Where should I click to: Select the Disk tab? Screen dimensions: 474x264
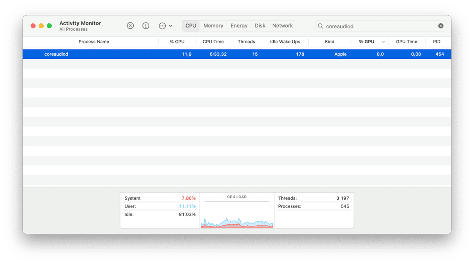click(x=260, y=26)
